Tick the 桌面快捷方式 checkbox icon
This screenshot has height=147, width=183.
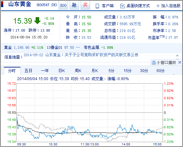click(x=122, y=6)
